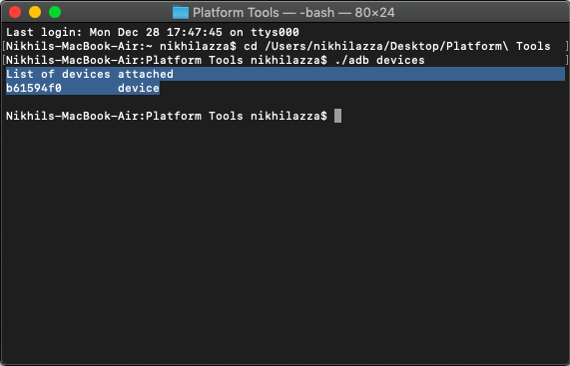This screenshot has width=570, height=366.
Task: Click the terminal cursor block at the prompt
Action: (337, 116)
